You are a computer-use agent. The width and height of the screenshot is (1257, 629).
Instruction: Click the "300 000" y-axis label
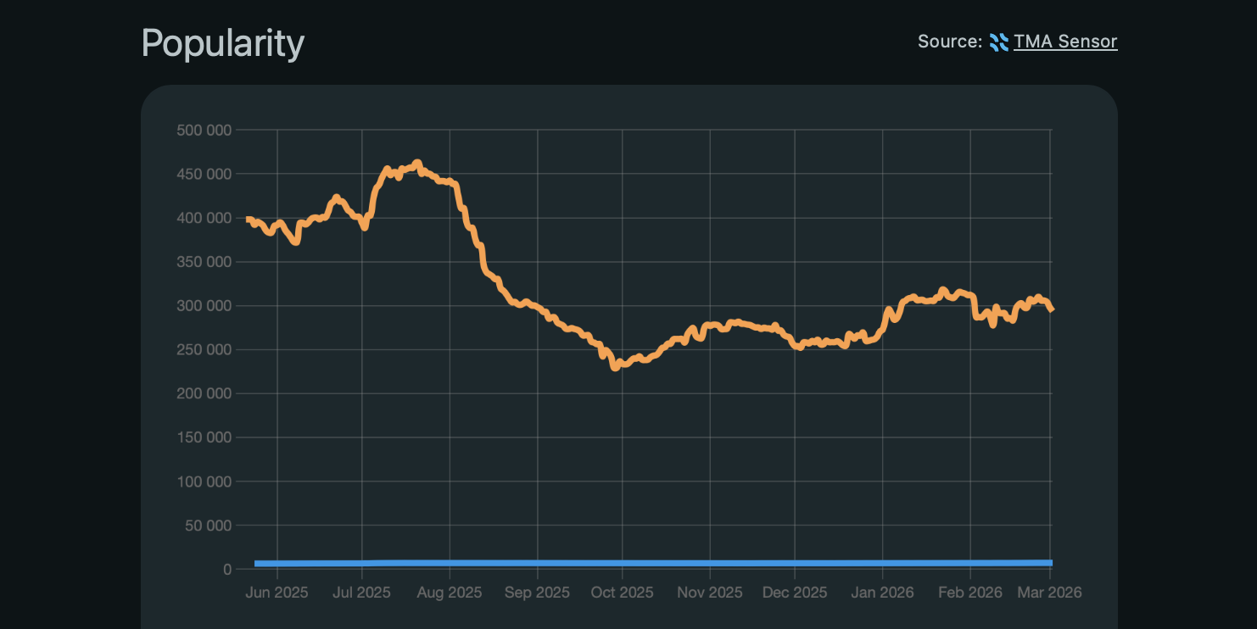pos(204,306)
